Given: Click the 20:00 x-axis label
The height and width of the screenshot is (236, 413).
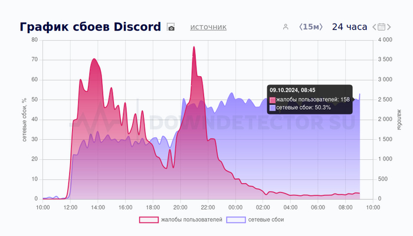Looking at the screenshot, I should click(181, 208).
